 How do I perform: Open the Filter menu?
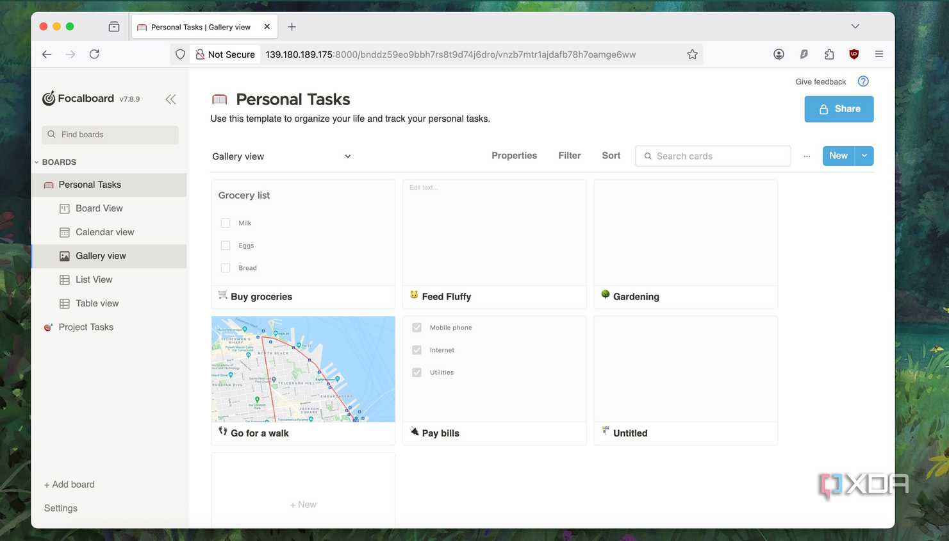(x=570, y=156)
